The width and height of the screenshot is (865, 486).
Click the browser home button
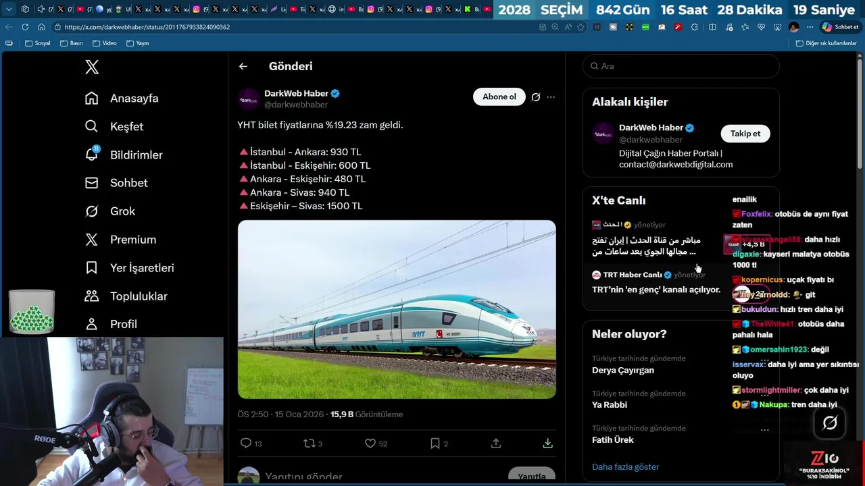click(x=41, y=27)
